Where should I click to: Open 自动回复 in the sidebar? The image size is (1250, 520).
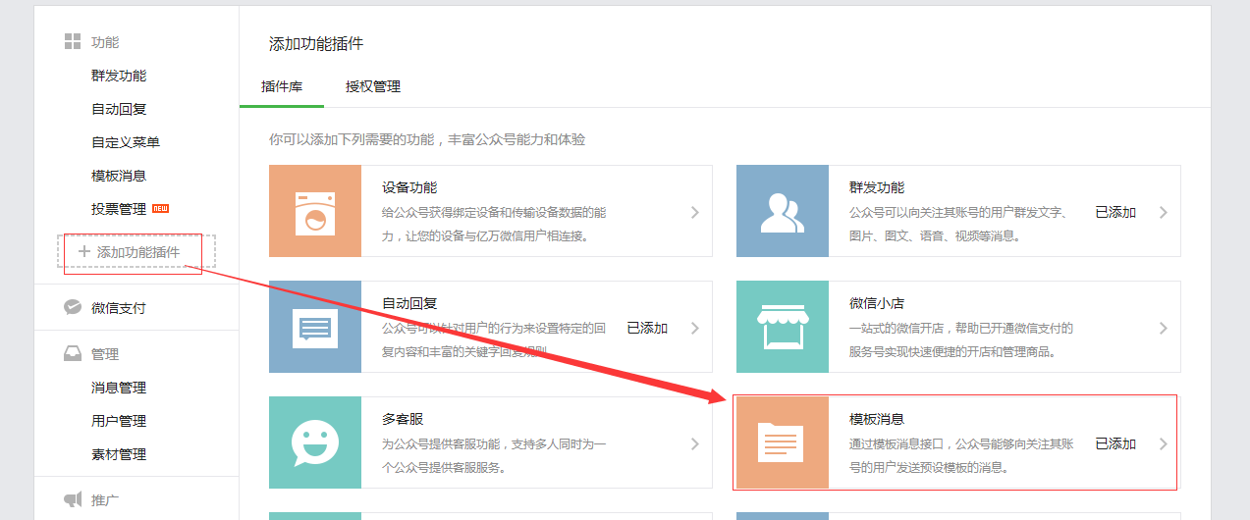(119, 109)
